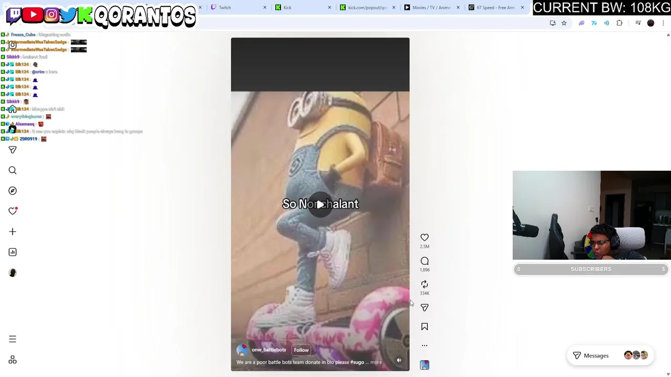Open the onw_battlebots profile name
The image size is (671, 377).
269,350
